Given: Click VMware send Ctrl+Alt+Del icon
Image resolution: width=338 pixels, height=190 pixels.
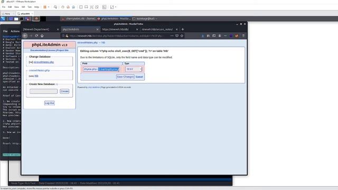Looking at the screenshot, I should coord(55,7).
